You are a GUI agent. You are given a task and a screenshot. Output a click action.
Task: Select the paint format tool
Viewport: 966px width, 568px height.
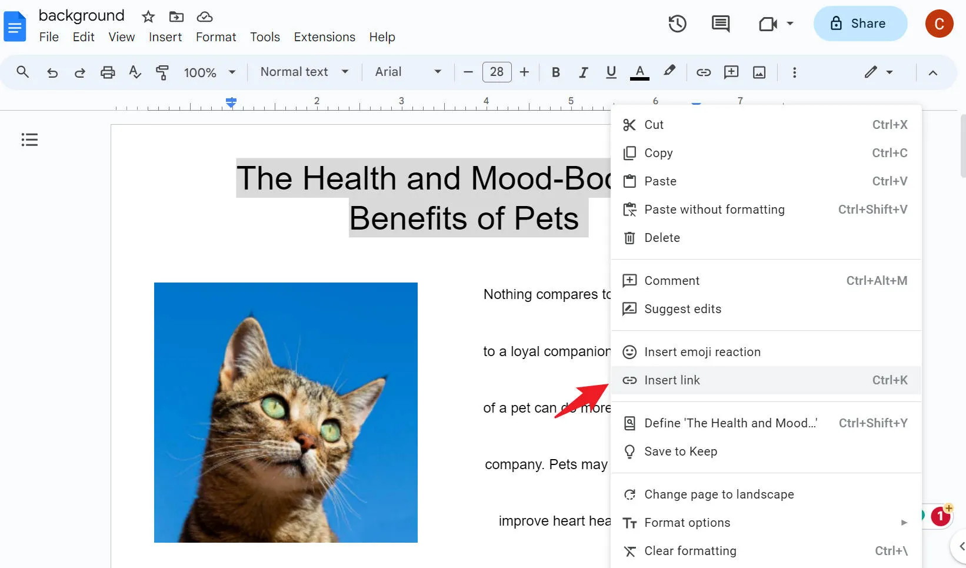click(x=162, y=72)
